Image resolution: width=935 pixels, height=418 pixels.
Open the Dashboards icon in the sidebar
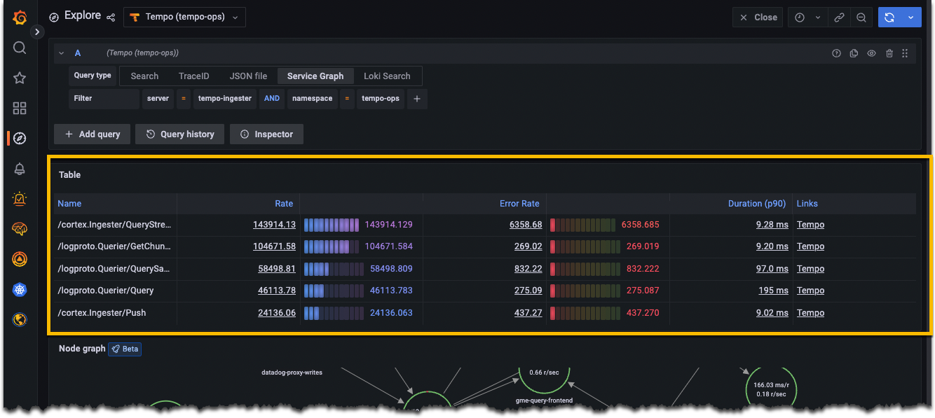pyautogui.click(x=19, y=108)
